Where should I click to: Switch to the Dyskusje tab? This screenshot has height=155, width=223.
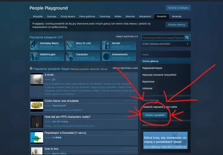(x=52, y=16)
